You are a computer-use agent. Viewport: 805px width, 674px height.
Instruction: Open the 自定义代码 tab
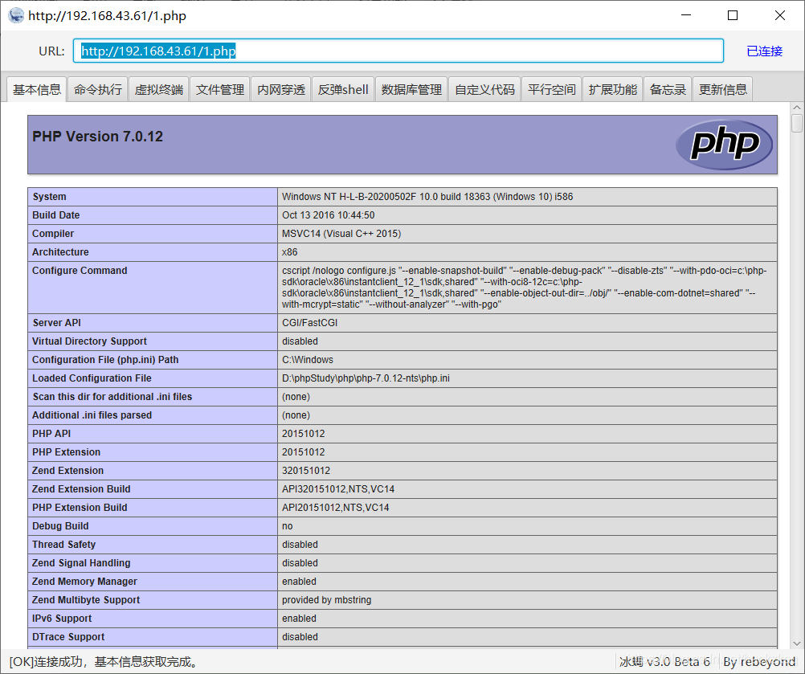click(484, 90)
